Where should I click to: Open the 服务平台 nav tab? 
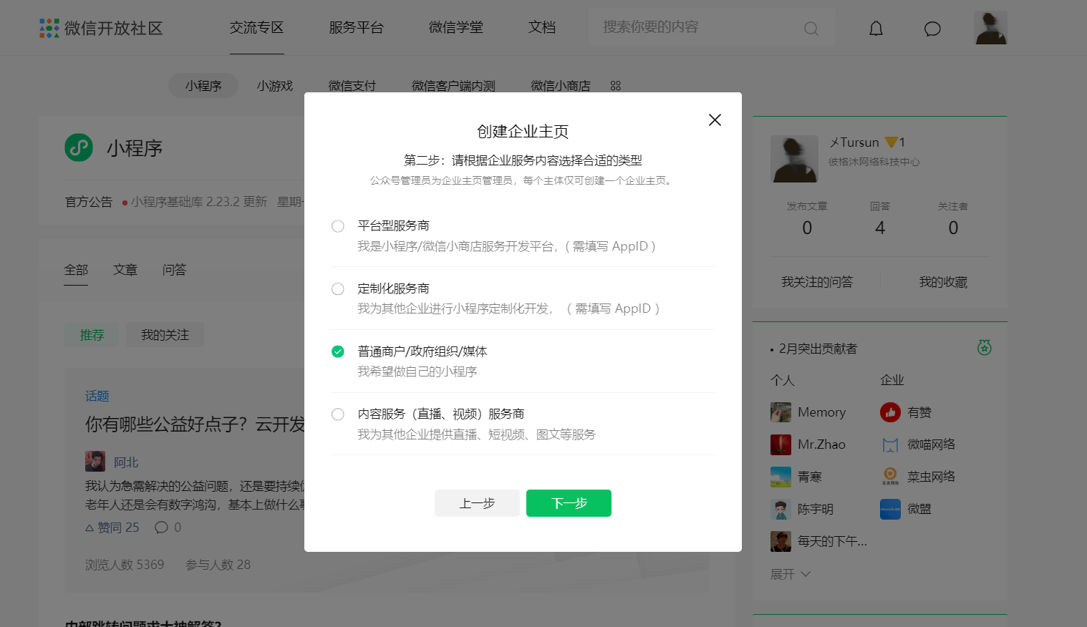click(x=357, y=27)
